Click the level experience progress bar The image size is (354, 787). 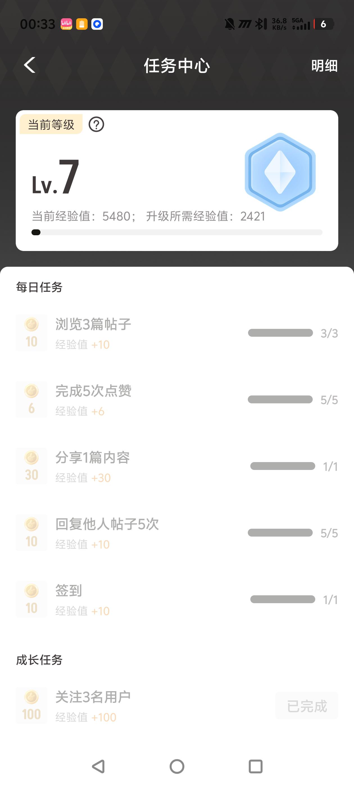coord(177,232)
